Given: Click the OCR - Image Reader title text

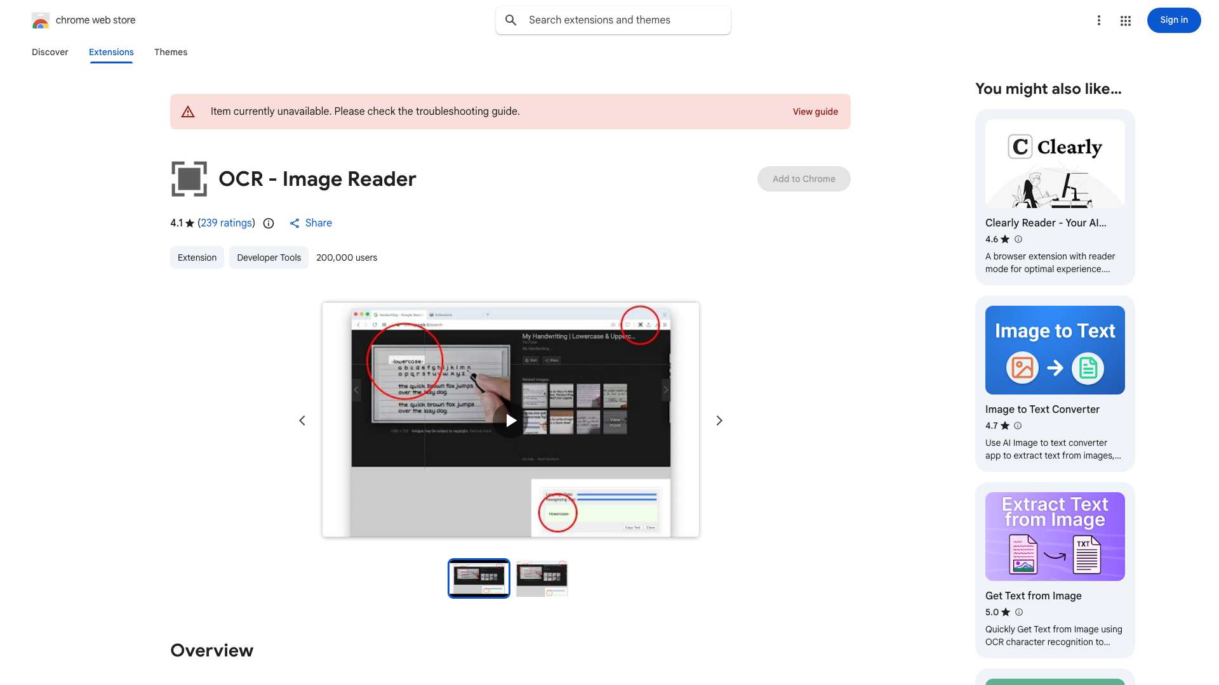Looking at the screenshot, I should pos(317,179).
